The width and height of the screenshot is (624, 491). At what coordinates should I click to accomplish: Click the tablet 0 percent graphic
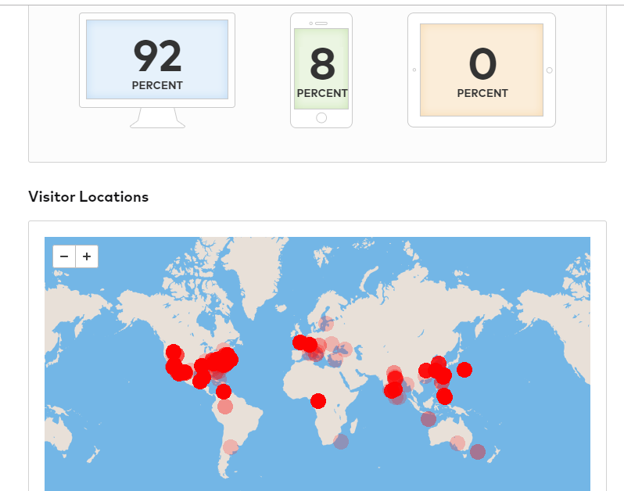pos(482,70)
